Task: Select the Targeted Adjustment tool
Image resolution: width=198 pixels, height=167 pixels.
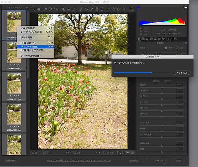Action: tap(56, 9)
